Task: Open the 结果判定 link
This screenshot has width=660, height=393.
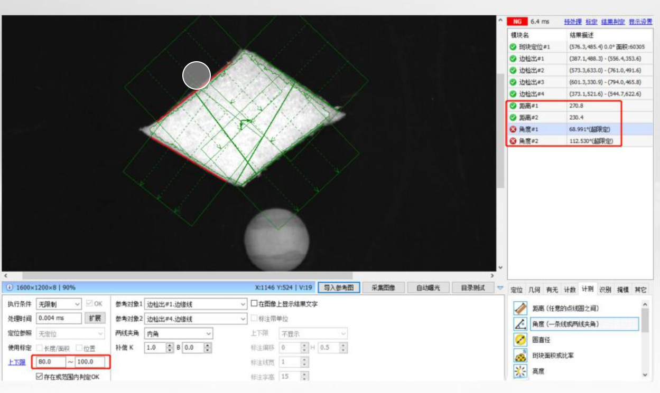Action: point(613,22)
